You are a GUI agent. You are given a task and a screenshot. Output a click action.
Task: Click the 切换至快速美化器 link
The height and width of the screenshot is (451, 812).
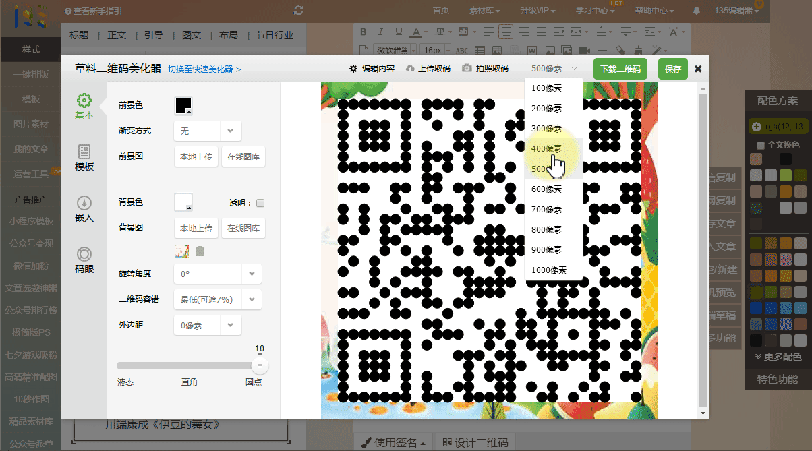coord(204,69)
